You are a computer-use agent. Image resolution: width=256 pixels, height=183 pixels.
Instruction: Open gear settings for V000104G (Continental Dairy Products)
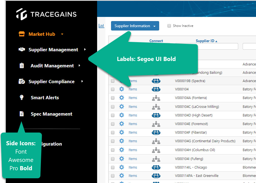122,141
